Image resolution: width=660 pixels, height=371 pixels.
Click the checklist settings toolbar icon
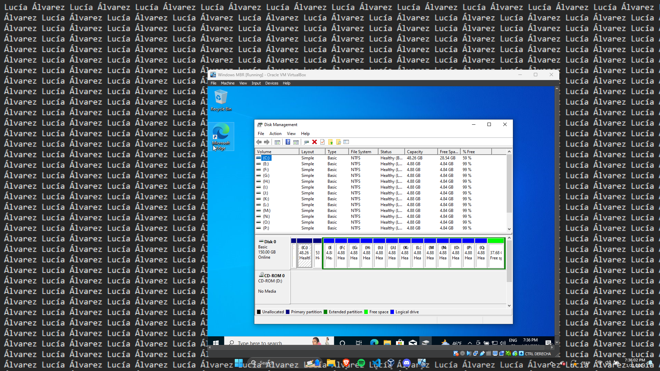coord(346,142)
